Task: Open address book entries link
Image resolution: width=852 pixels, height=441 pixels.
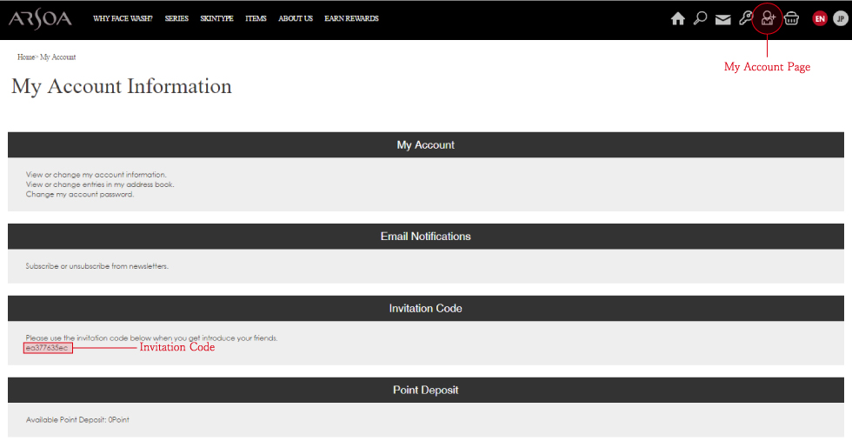Action: (x=99, y=184)
